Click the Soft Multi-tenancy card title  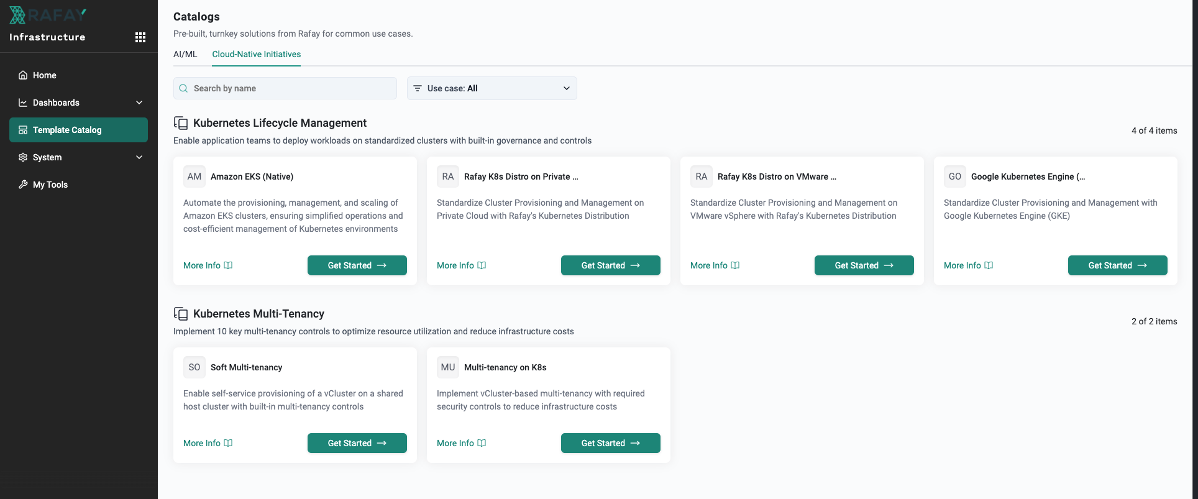(x=246, y=367)
